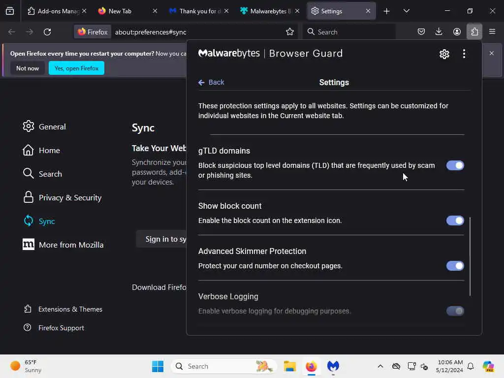Switch to New Tab tab
The height and width of the screenshot is (378, 504).
[127, 11]
